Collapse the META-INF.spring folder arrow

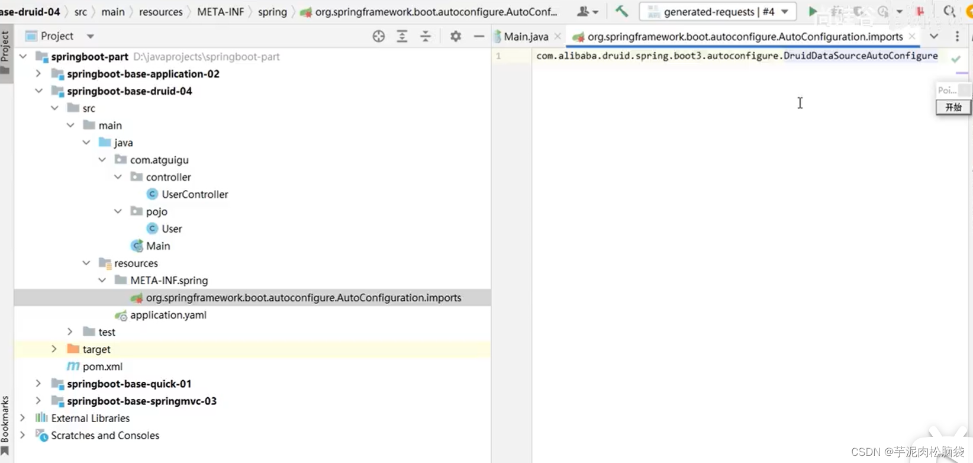tap(102, 280)
